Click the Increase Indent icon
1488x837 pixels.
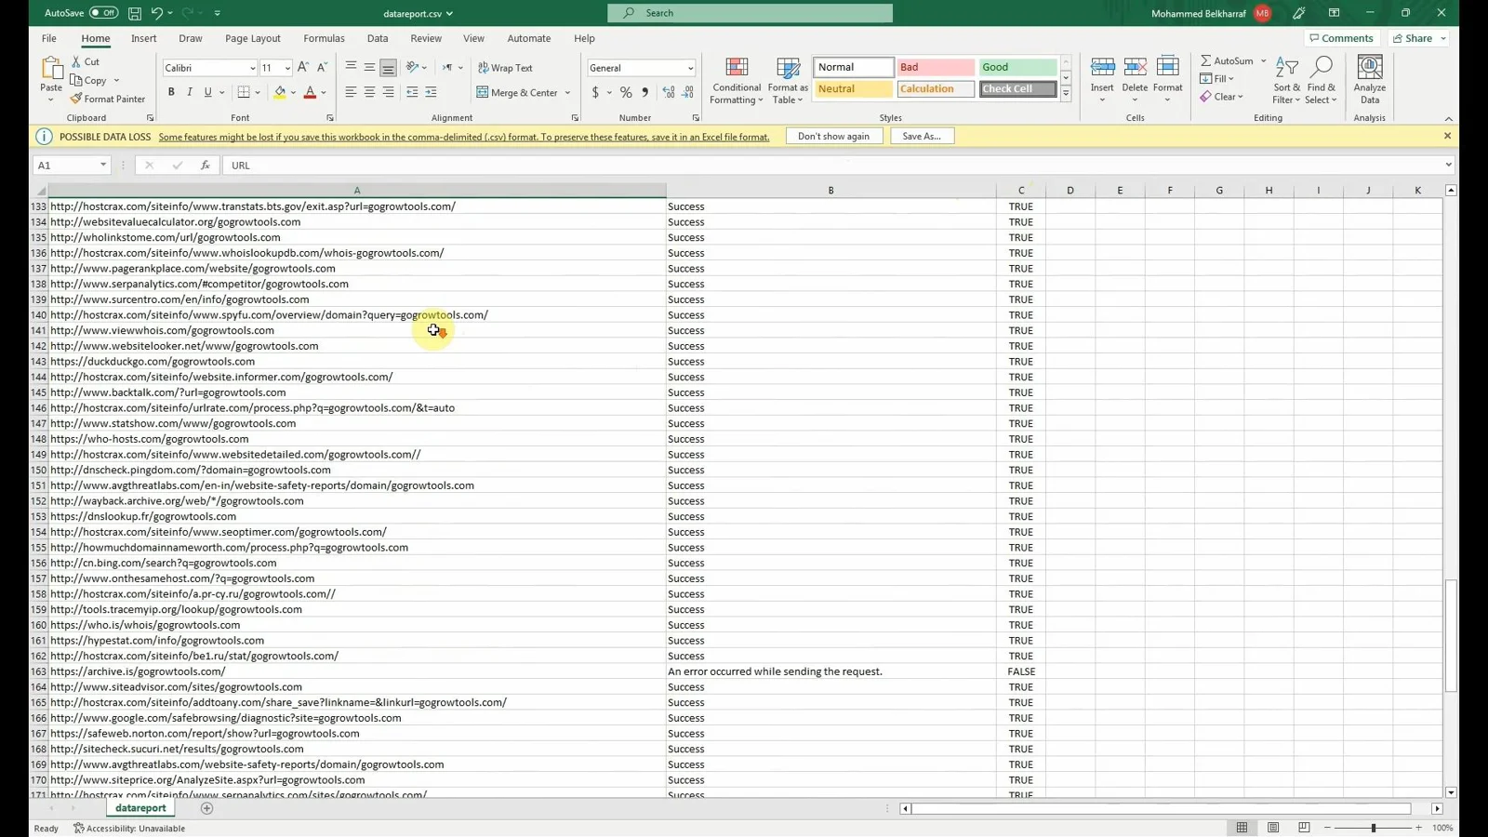pyautogui.click(x=431, y=92)
